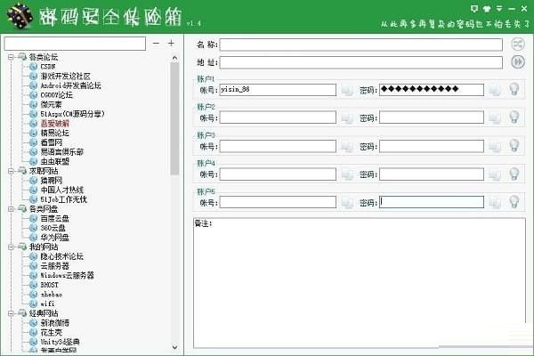Viewport: 534px width, 356px height.
Task: Collapse the 我的网站 tree group
Action: 12,247
